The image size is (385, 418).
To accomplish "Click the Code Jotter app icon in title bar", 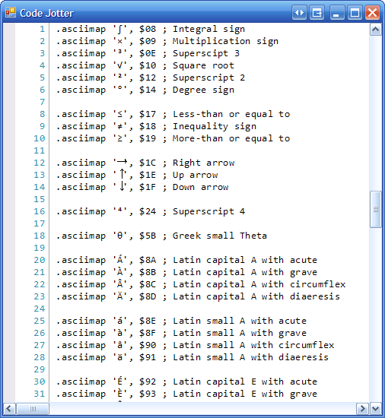I will pyautogui.click(x=11, y=12).
